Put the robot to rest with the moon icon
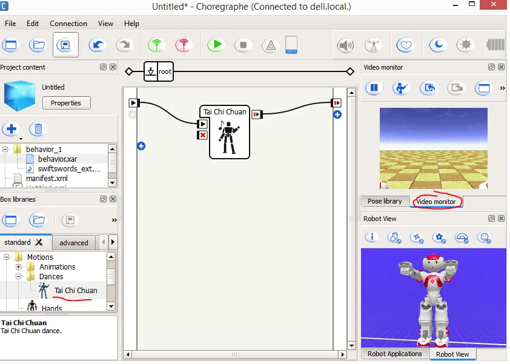Viewport: 510px width, 364px height. (x=438, y=45)
